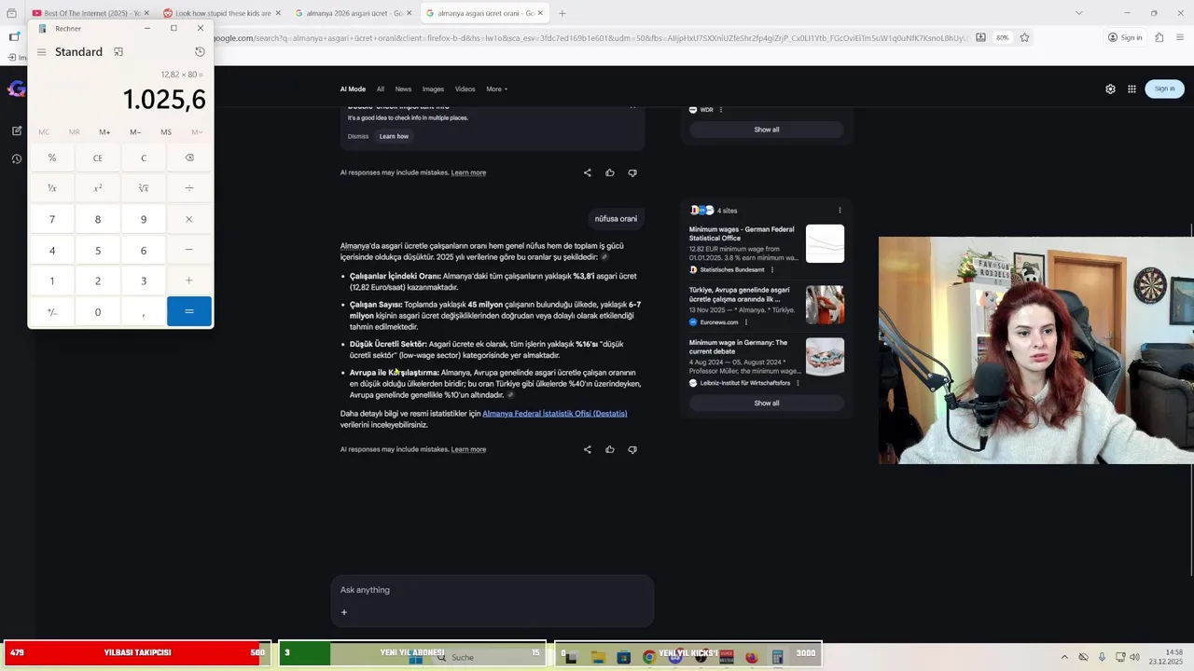Open Google Chrome from the taskbar
The image size is (1194, 671).
tap(649, 657)
